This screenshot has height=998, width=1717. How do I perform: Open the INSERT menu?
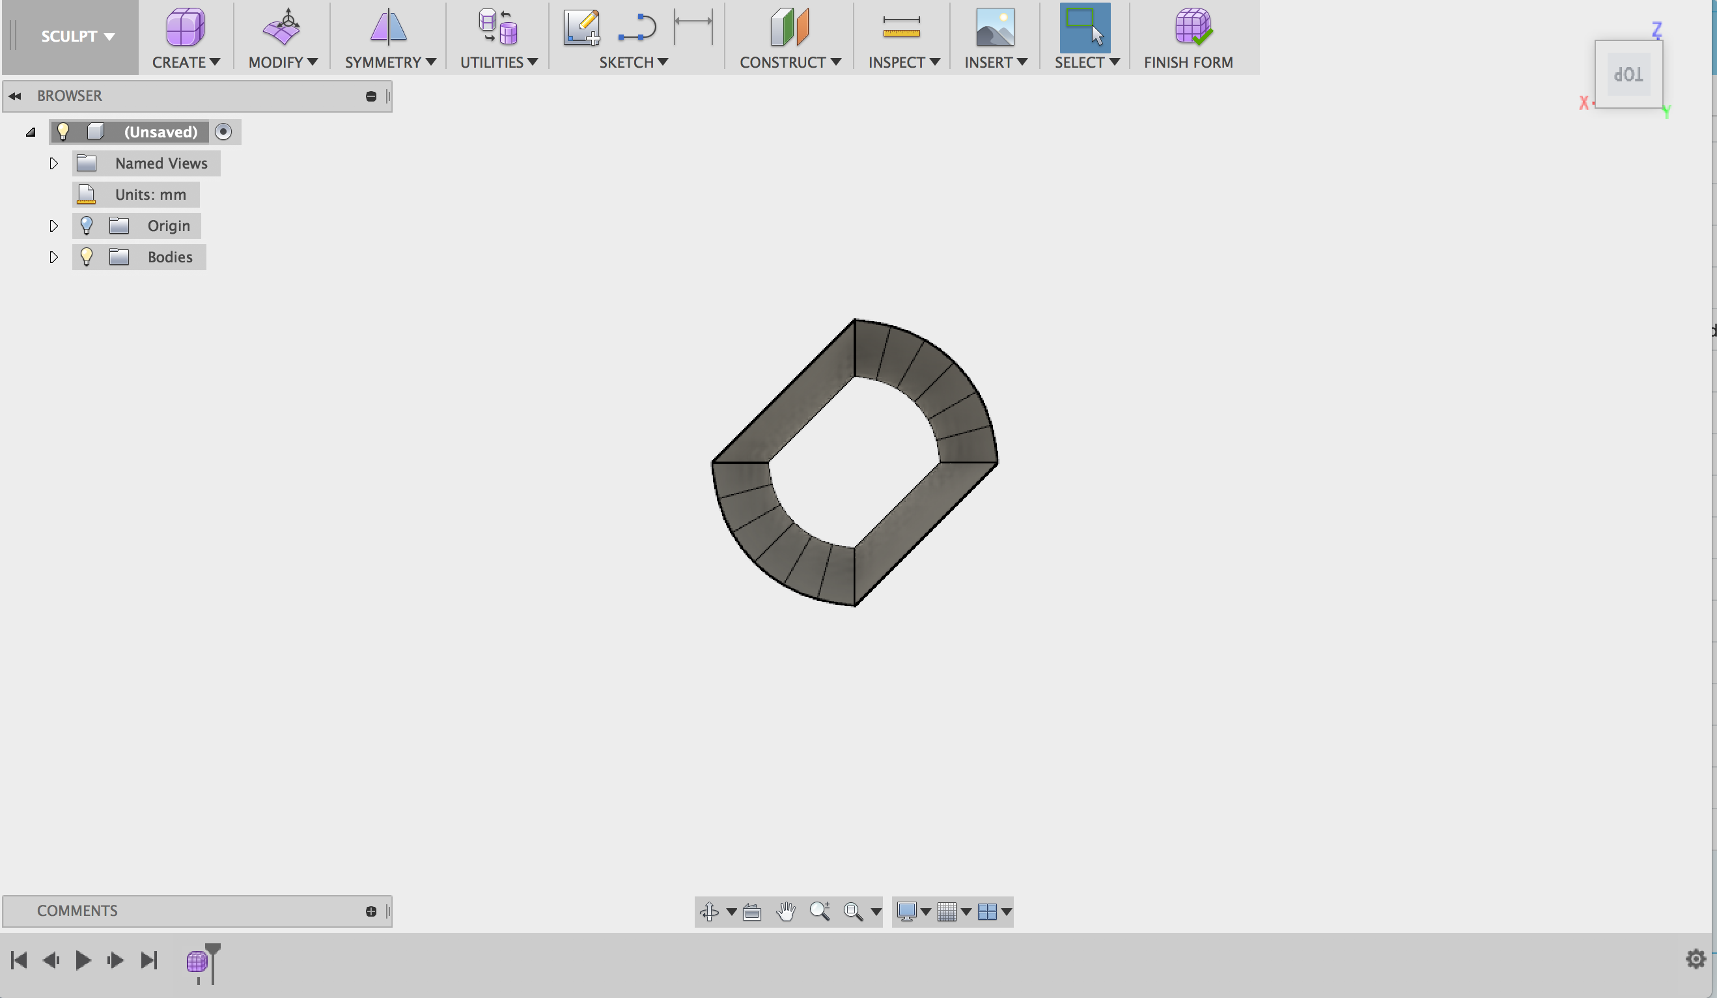pyautogui.click(x=996, y=62)
